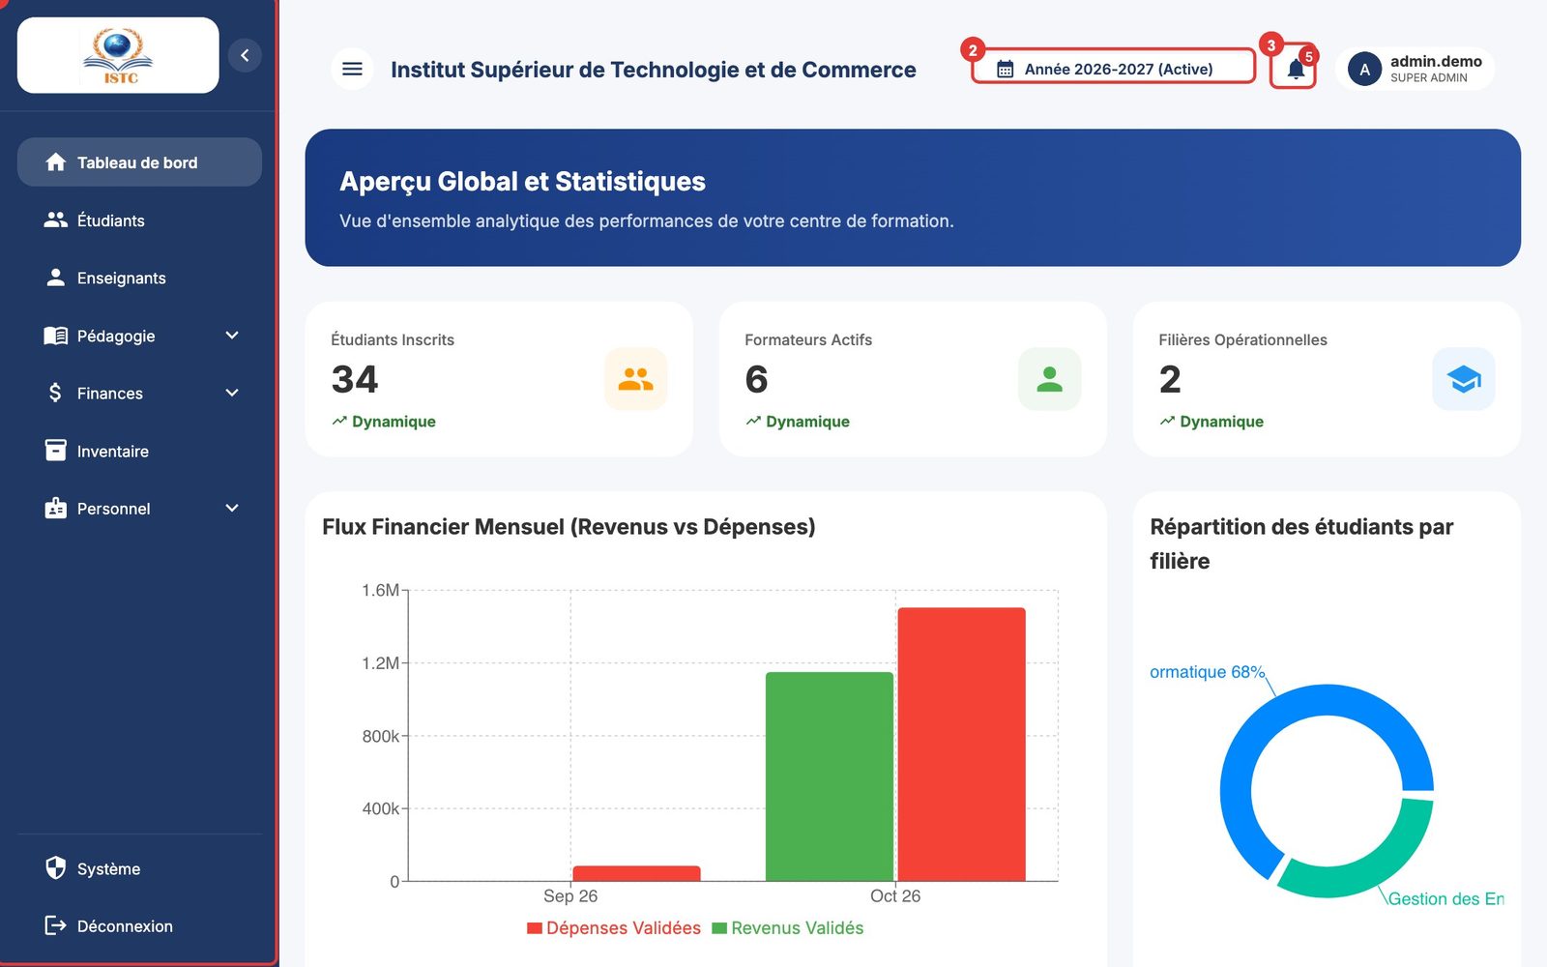1547x967 pixels.
Task: Toggle Dépenses Validées legend entry
Action: 613,927
